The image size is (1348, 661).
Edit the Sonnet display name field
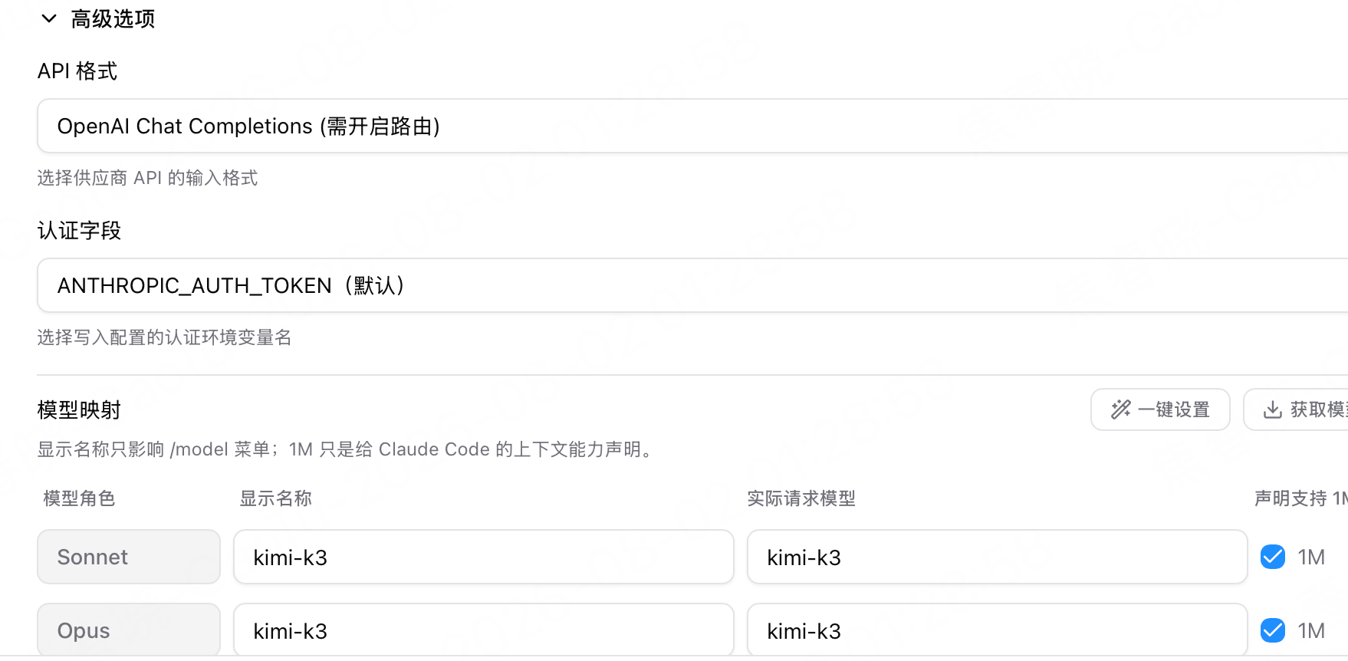(x=484, y=557)
